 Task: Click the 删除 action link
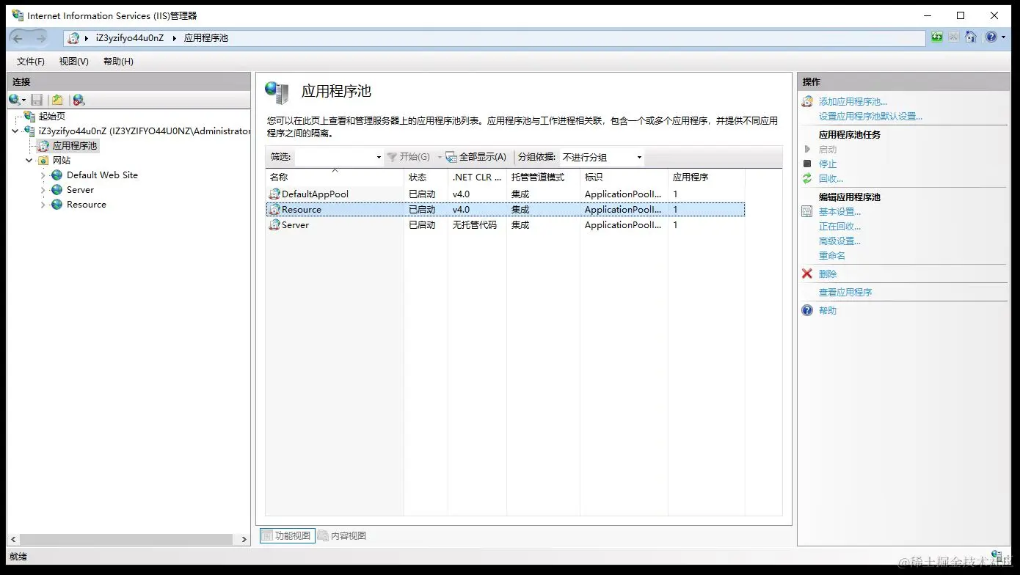828,274
